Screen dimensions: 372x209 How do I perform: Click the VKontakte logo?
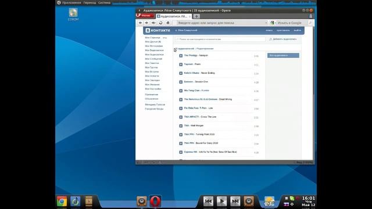pyautogui.click(x=158, y=30)
